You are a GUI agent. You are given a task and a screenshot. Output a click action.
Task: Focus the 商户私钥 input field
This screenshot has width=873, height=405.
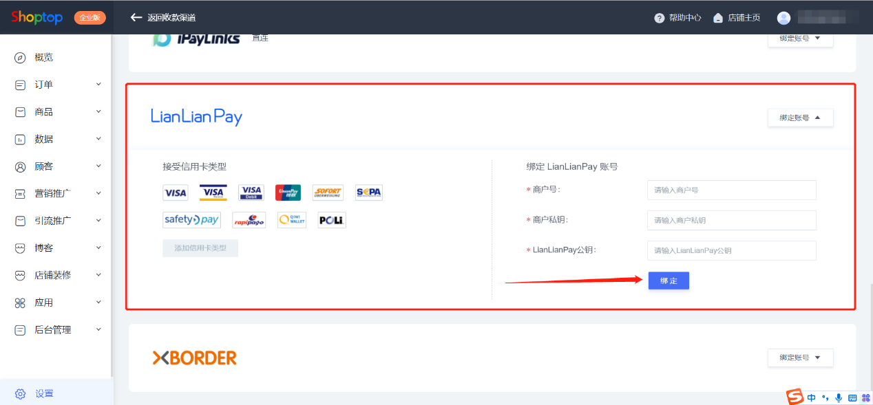tap(731, 220)
